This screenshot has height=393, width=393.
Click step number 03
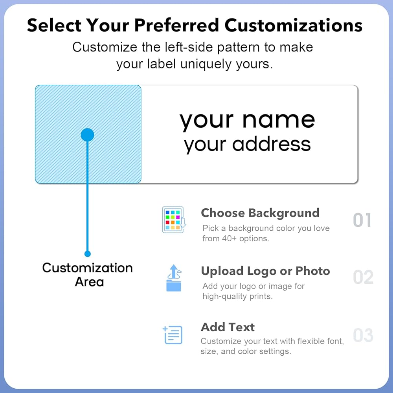(363, 335)
